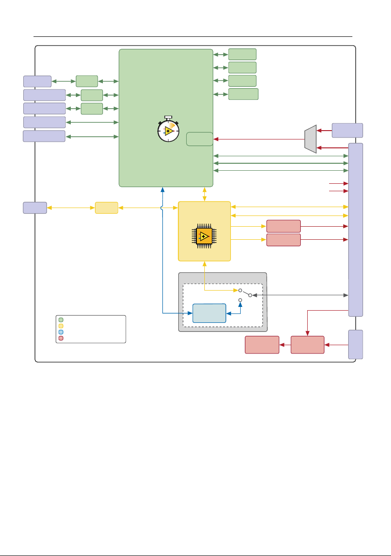This screenshot has height=556, width=391.
Task: Click the switch symbol inside dashed box
Action: 245,295
